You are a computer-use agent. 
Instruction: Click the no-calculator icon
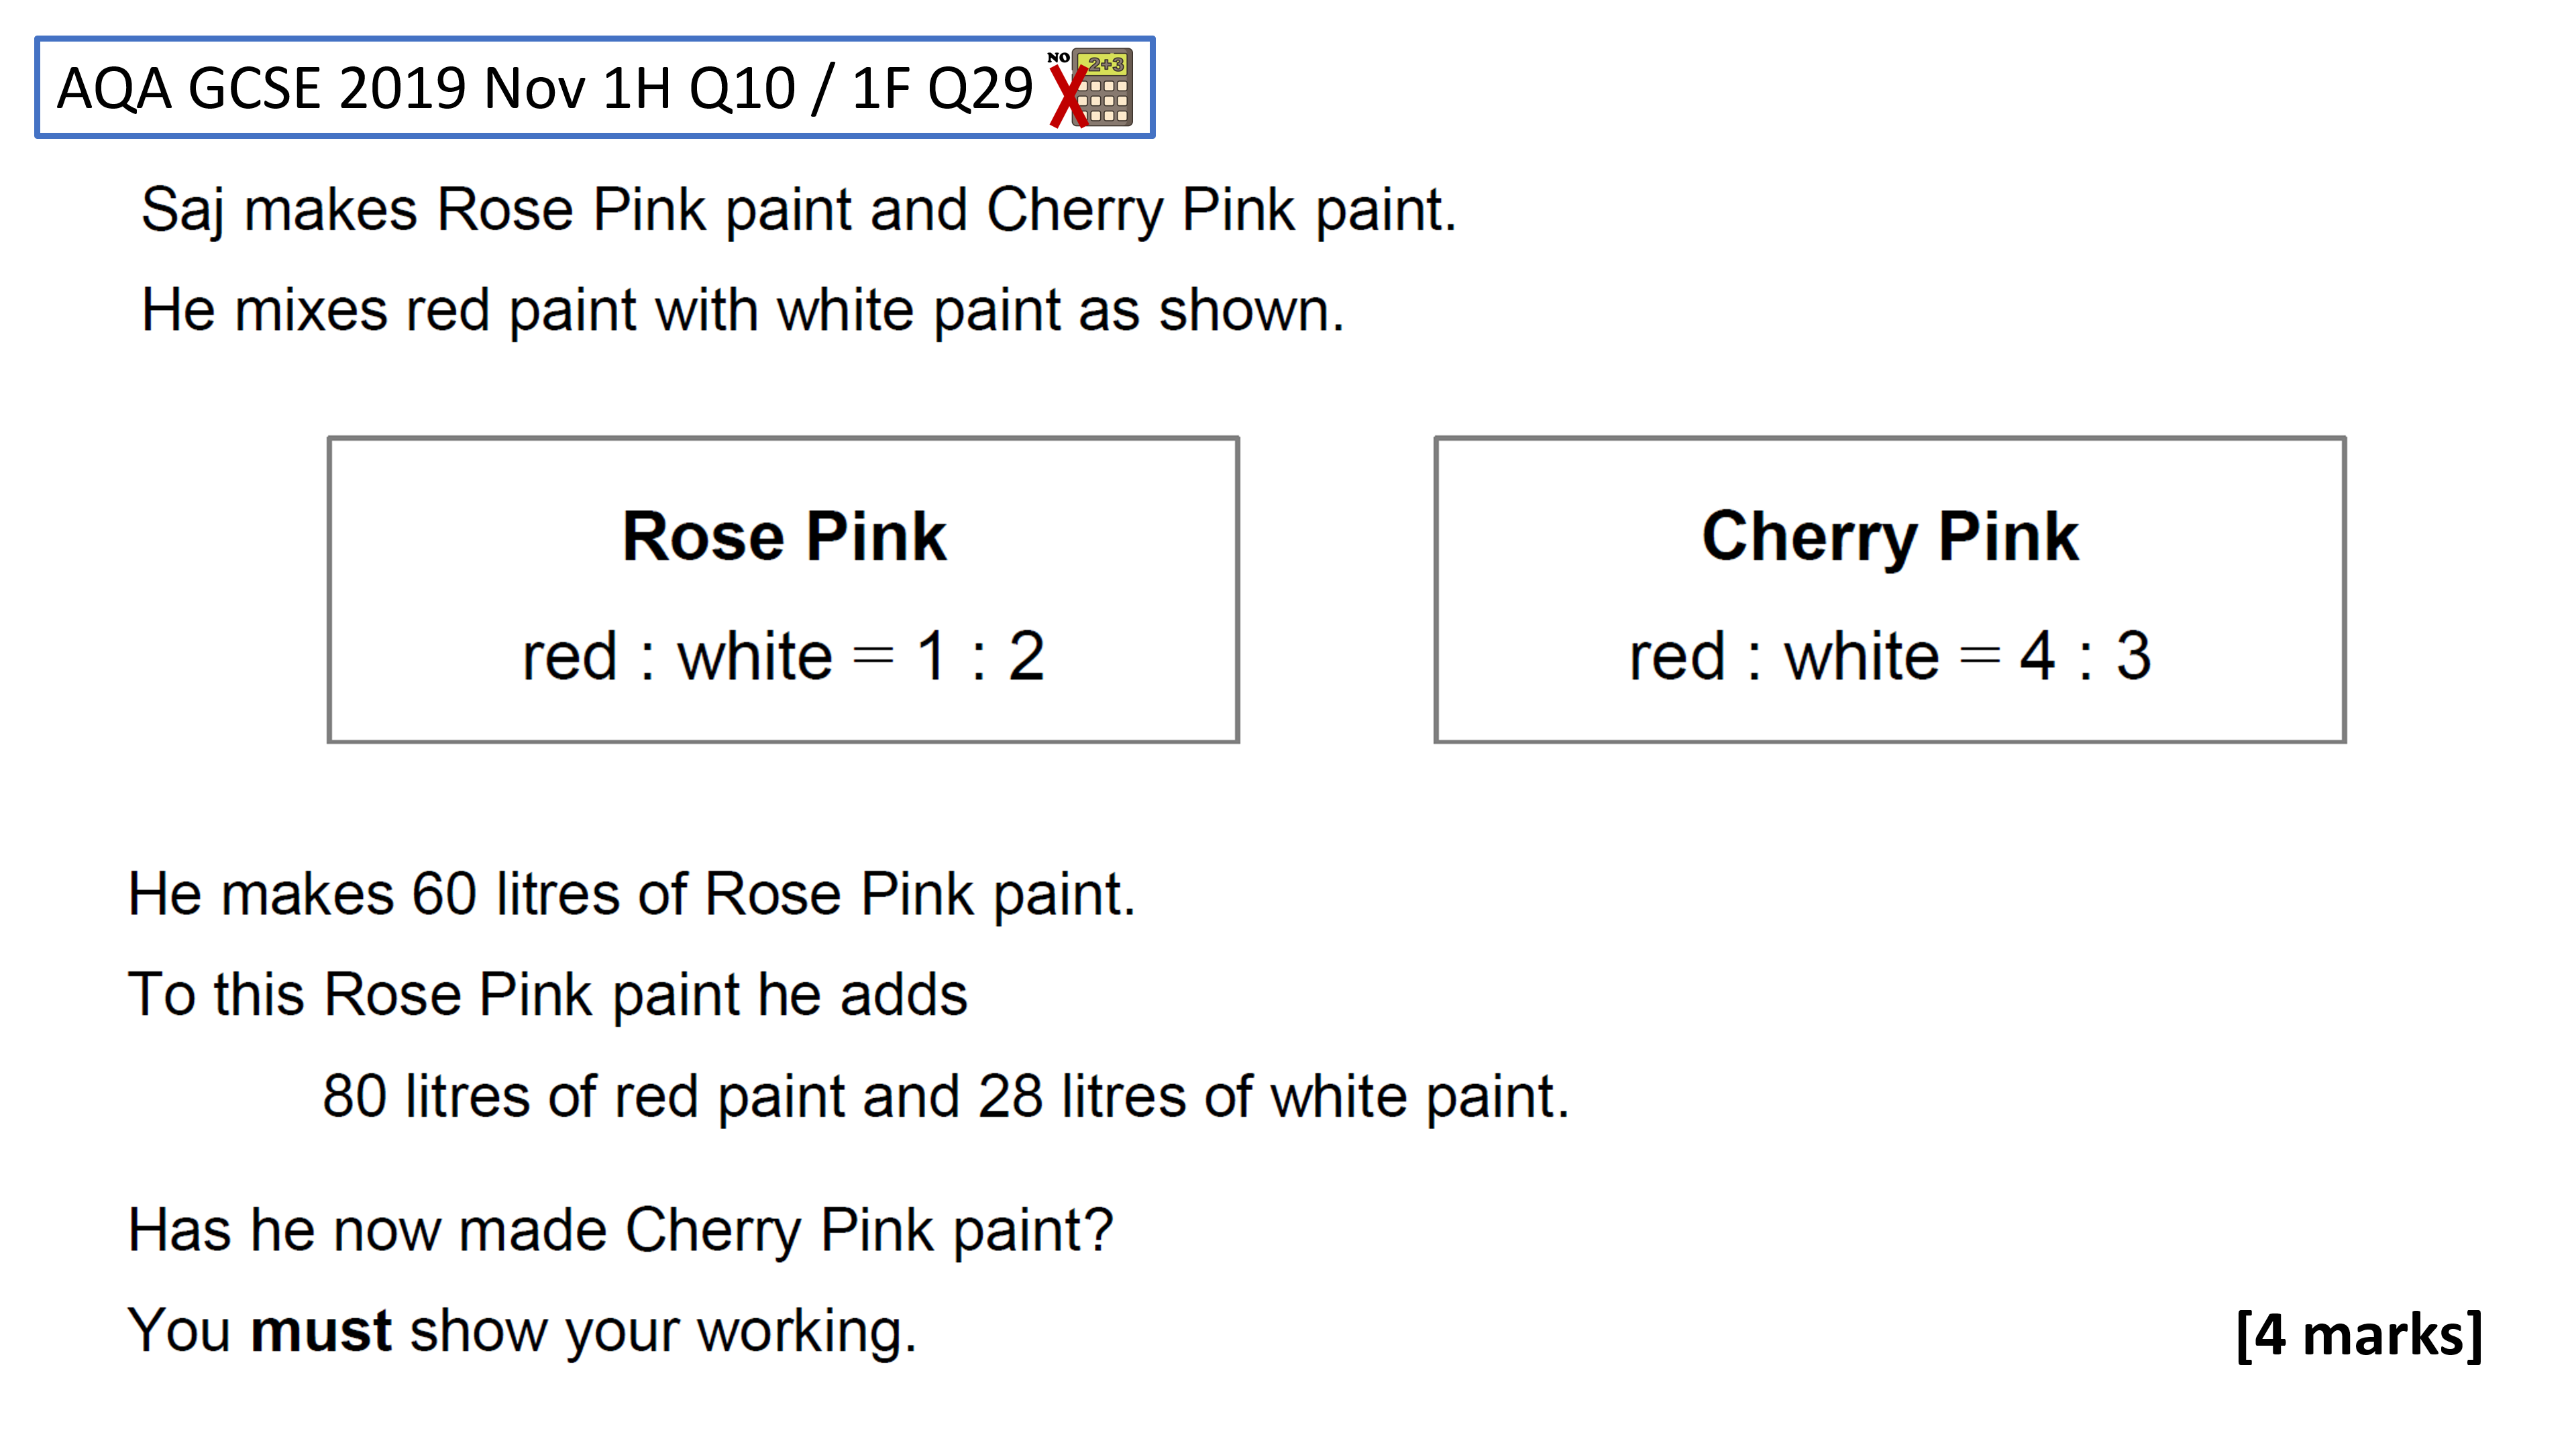click(x=1092, y=88)
